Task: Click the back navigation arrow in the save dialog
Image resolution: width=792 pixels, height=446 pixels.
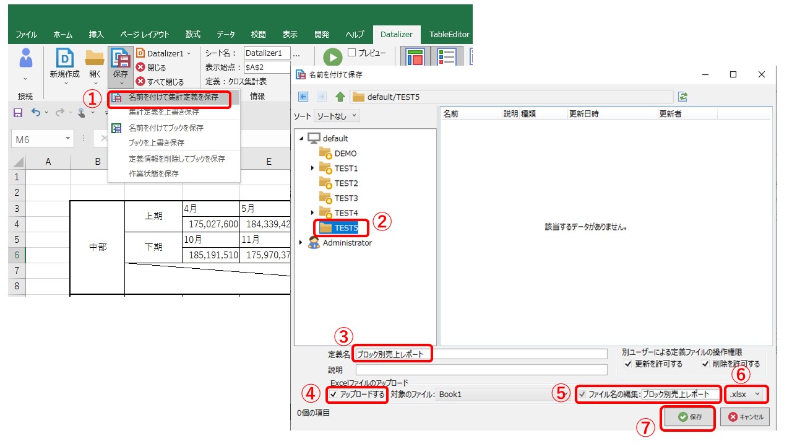Action: (303, 96)
